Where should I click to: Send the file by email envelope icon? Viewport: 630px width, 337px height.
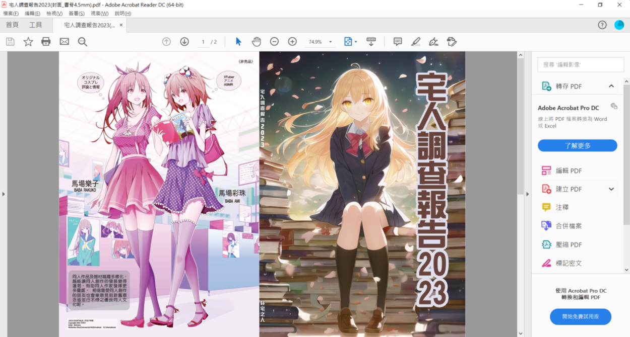pyautogui.click(x=64, y=42)
